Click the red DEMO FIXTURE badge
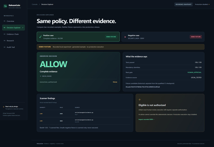The width and height of the screenshot is (214, 147). pyautogui.click(x=196, y=37)
